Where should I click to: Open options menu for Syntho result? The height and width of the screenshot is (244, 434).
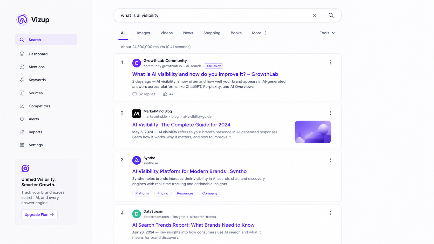tap(331, 160)
